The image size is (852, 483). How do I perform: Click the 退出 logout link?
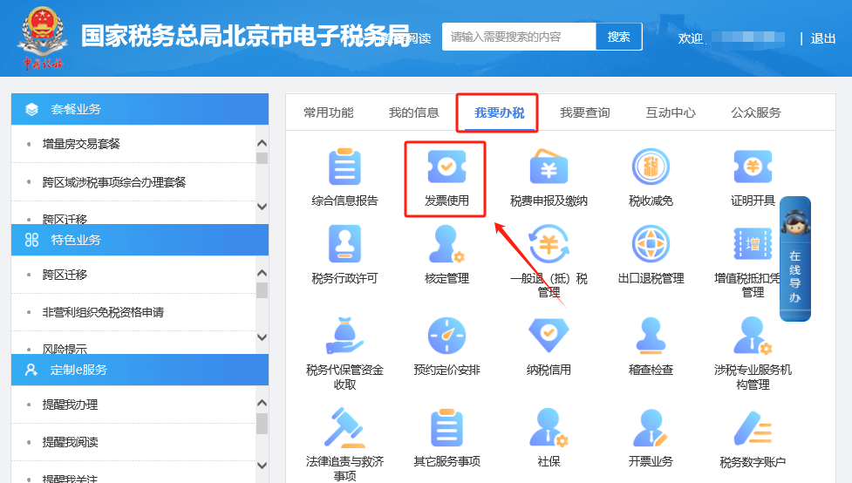(823, 38)
